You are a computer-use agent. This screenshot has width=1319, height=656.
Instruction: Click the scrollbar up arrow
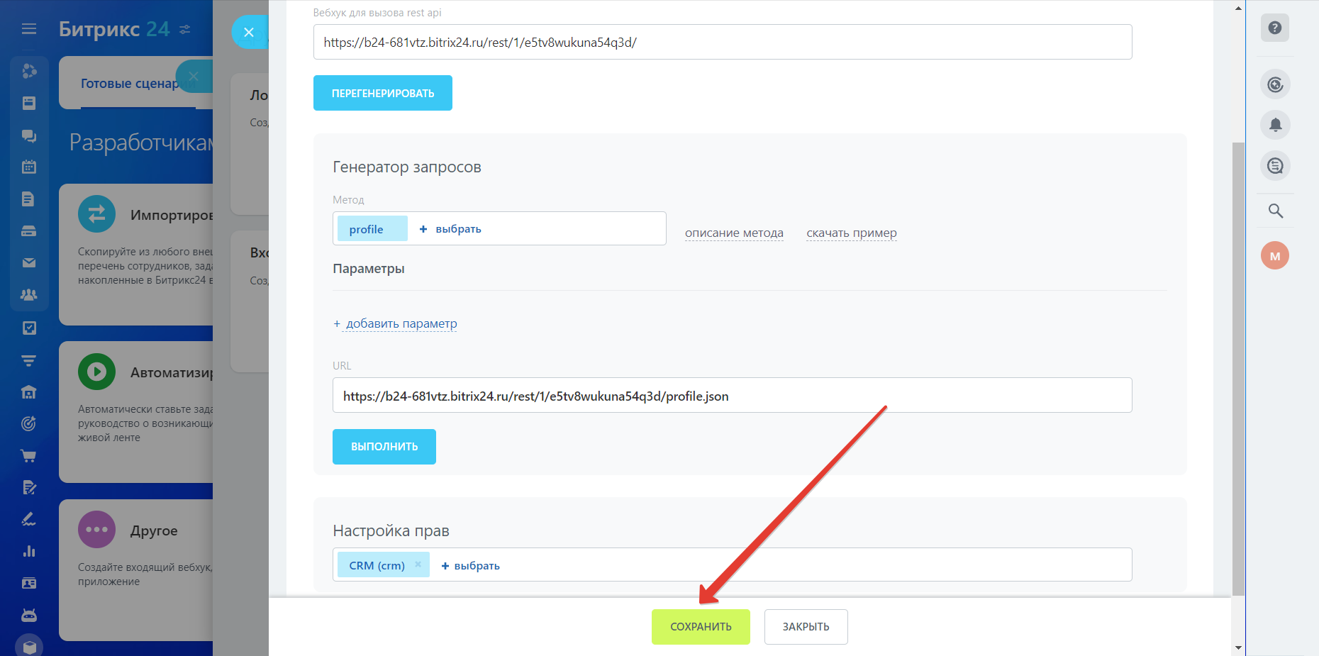pos(1238,9)
